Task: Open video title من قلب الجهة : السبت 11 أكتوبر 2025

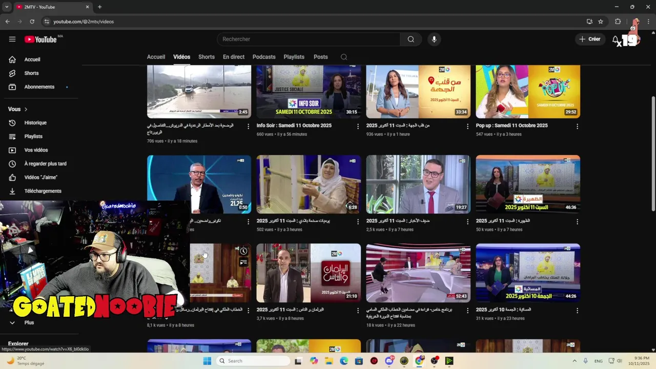Action: point(398,126)
